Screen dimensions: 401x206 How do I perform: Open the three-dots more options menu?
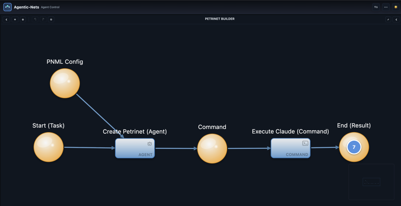(x=386, y=7)
